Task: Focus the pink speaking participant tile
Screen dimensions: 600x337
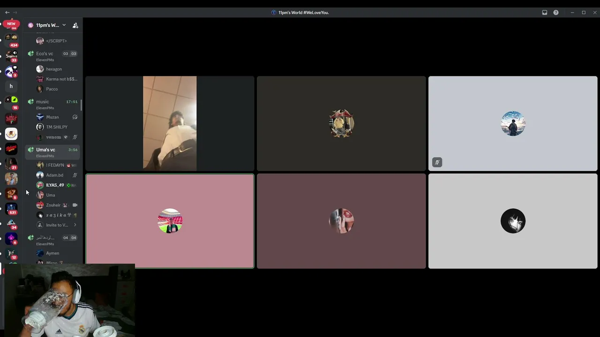Action: [x=170, y=221]
